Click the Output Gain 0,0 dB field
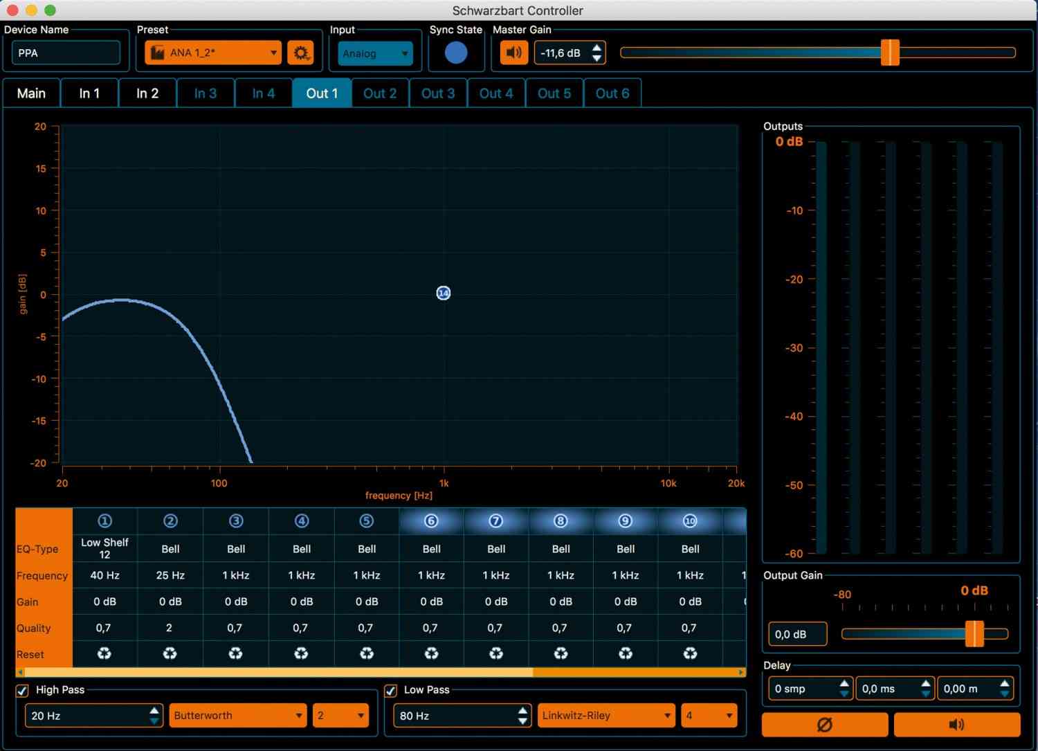The image size is (1038, 751). click(x=797, y=634)
